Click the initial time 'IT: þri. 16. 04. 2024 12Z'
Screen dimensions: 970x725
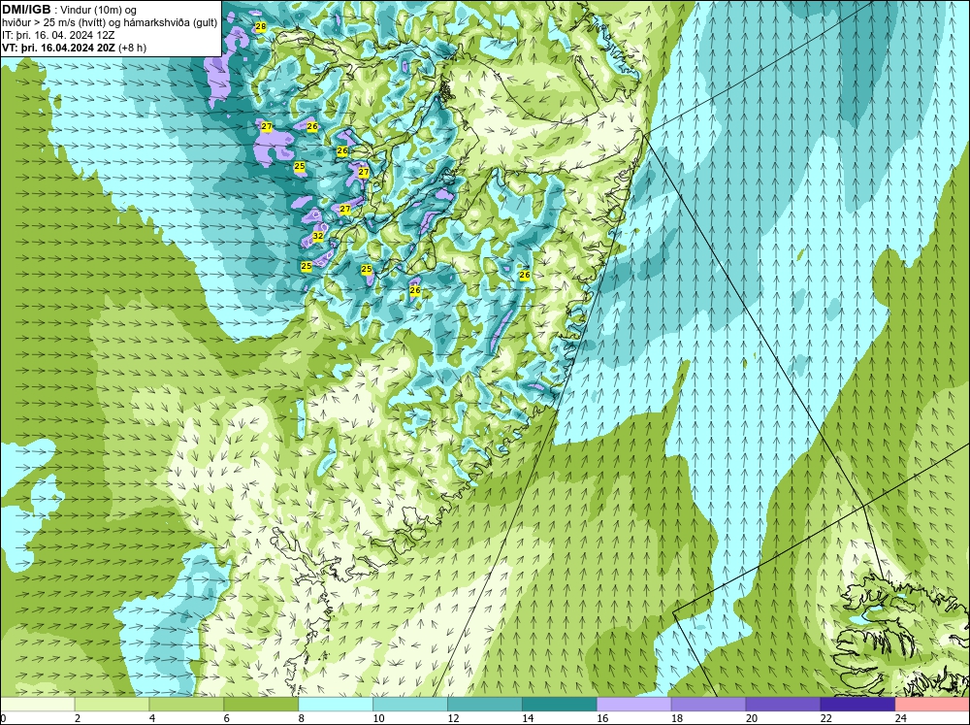pos(56,35)
